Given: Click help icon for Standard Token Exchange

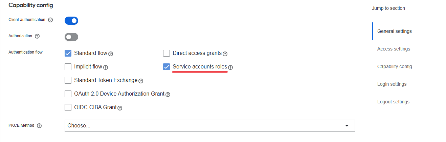Looking at the screenshot, I should (x=141, y=81).
